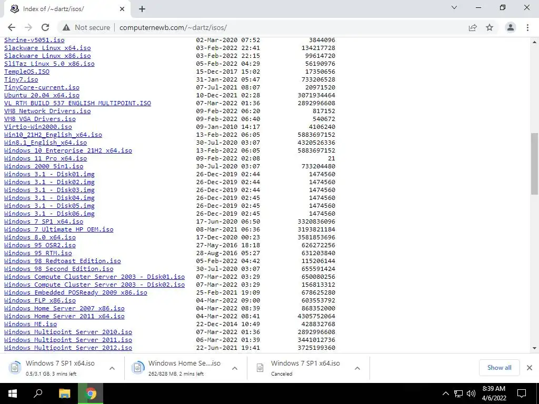Click Windows Multipoint Server 2012.iso link
The width and height of the screenshot is (539, 404).
pos(68,348)
